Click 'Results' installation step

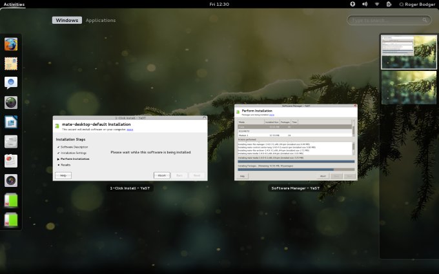click(65, 165)
